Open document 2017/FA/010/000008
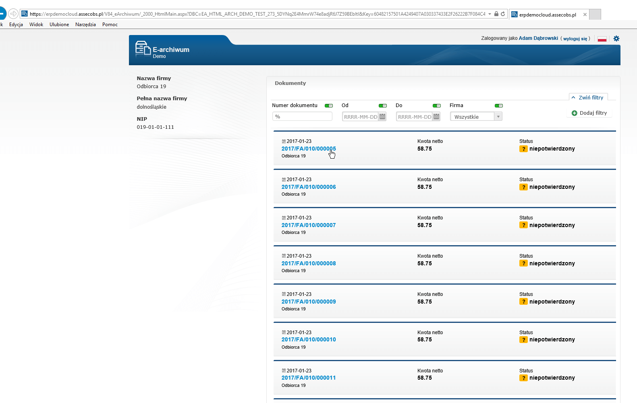Image resolution: width=637 pixels, height=403 pixels. 309,264
